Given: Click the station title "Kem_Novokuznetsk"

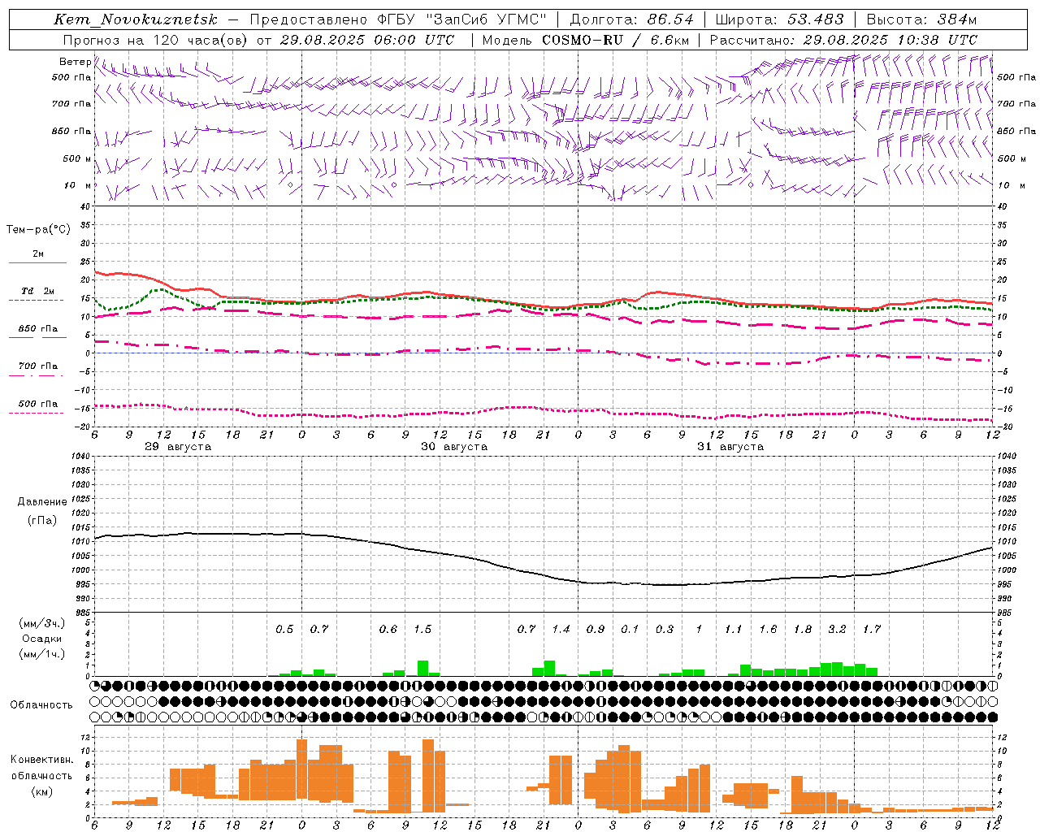Looking at the screenshot, I should [135, 19].
